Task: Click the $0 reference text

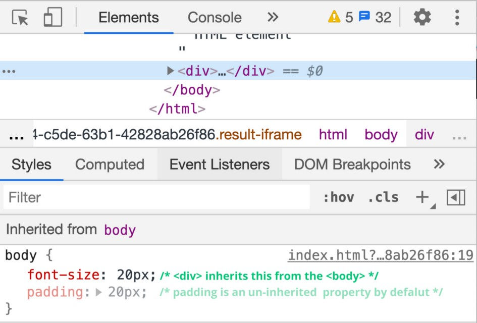Action: click(x=315, y=71)
